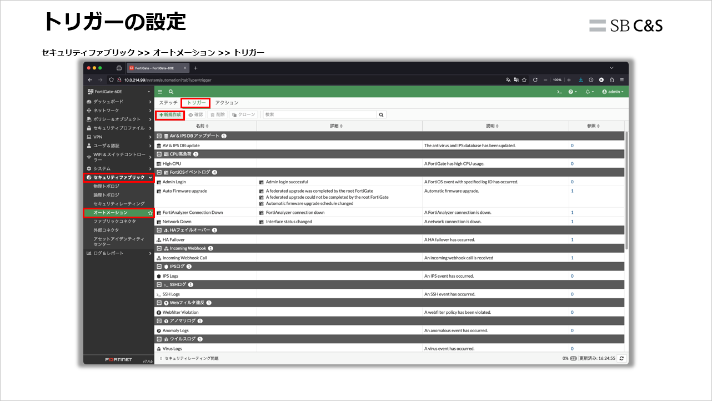Switch to the ステッチ tab
Image resolution: width=712 pixels, height=401 pixels.
[168, 103]
